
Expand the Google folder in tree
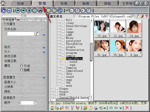(53, 92)
